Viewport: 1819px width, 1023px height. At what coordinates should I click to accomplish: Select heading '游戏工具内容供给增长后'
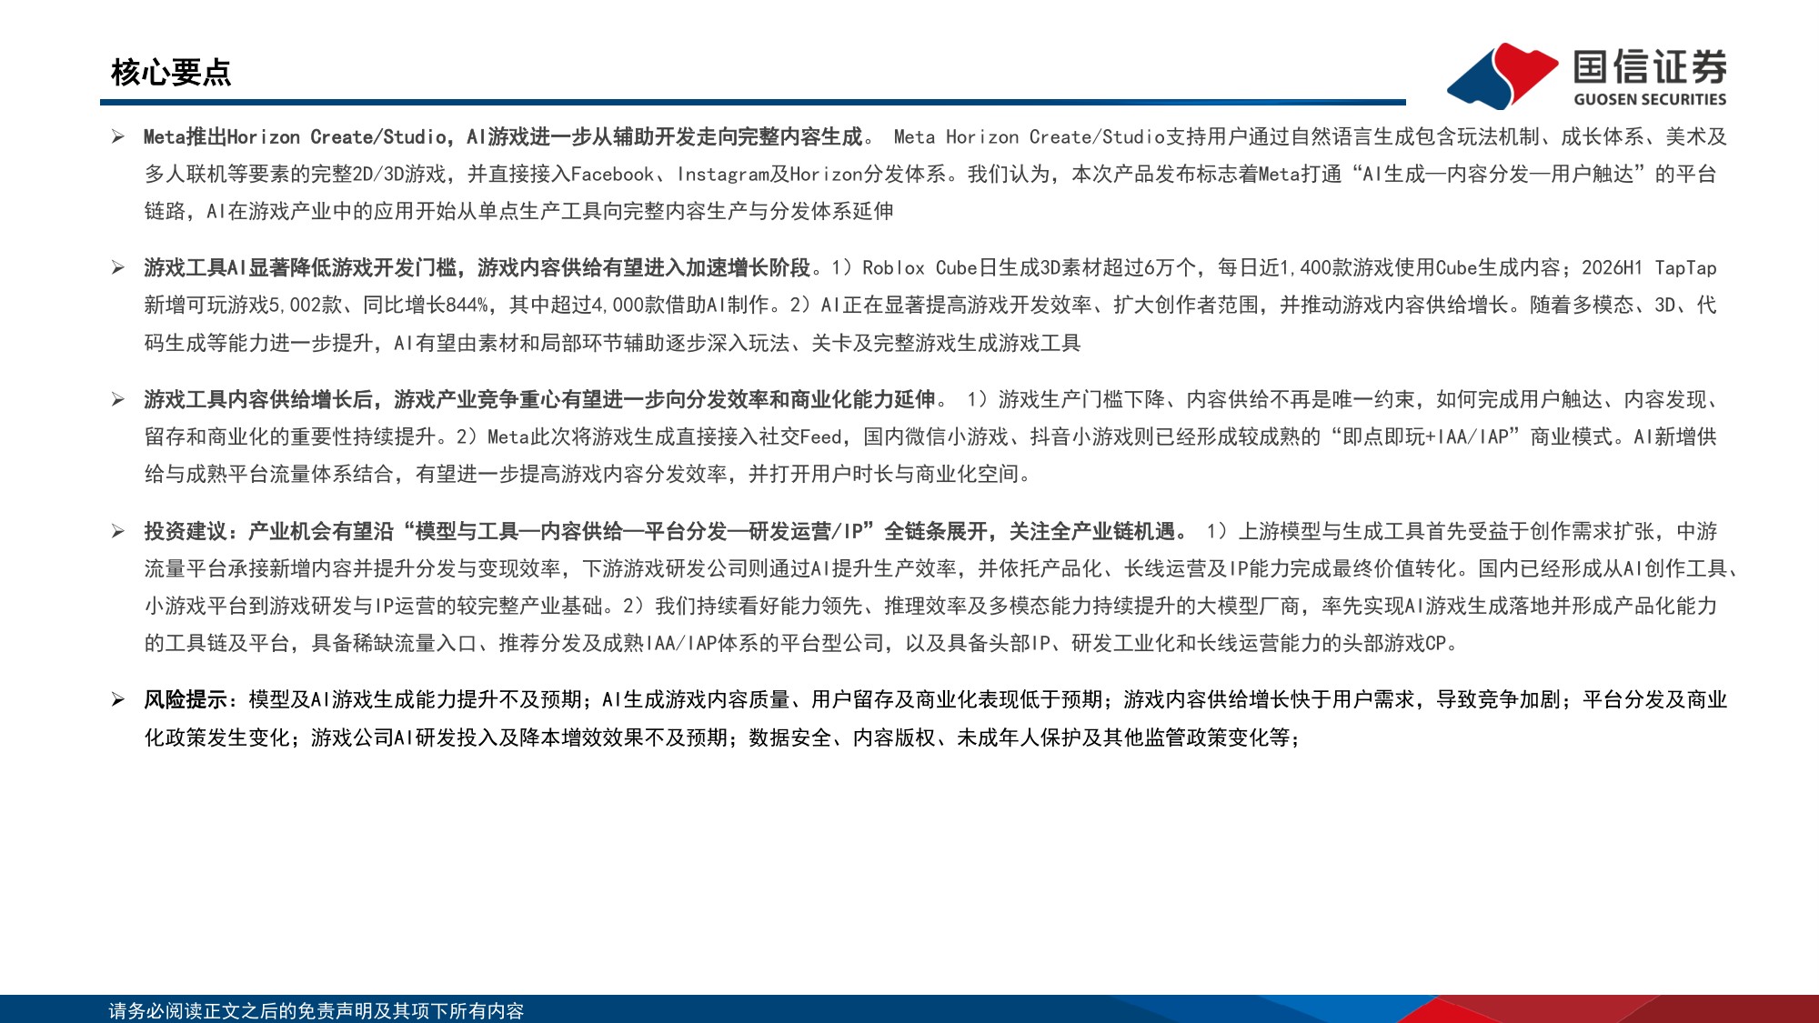tap(258, 400)
